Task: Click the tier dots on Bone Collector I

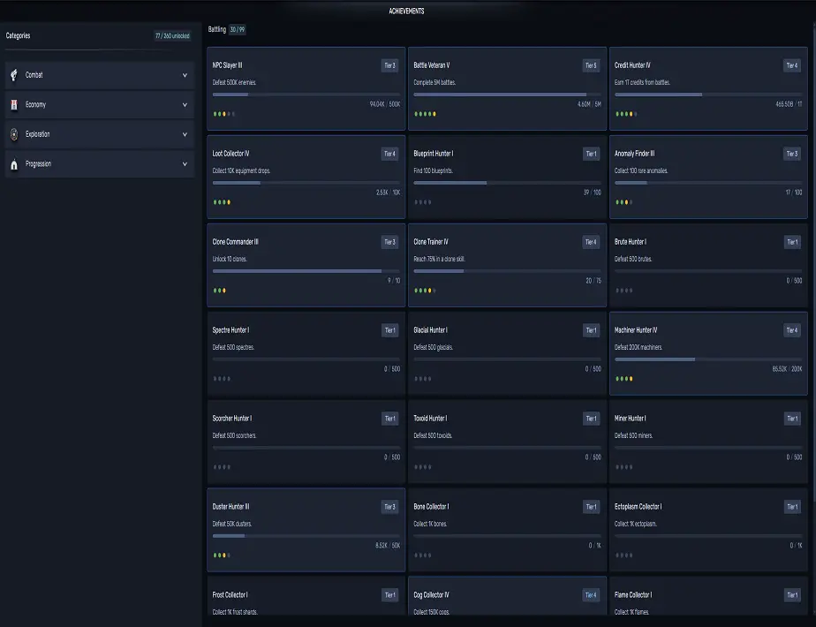Action: pyautogui.click(x=422, y=555)
